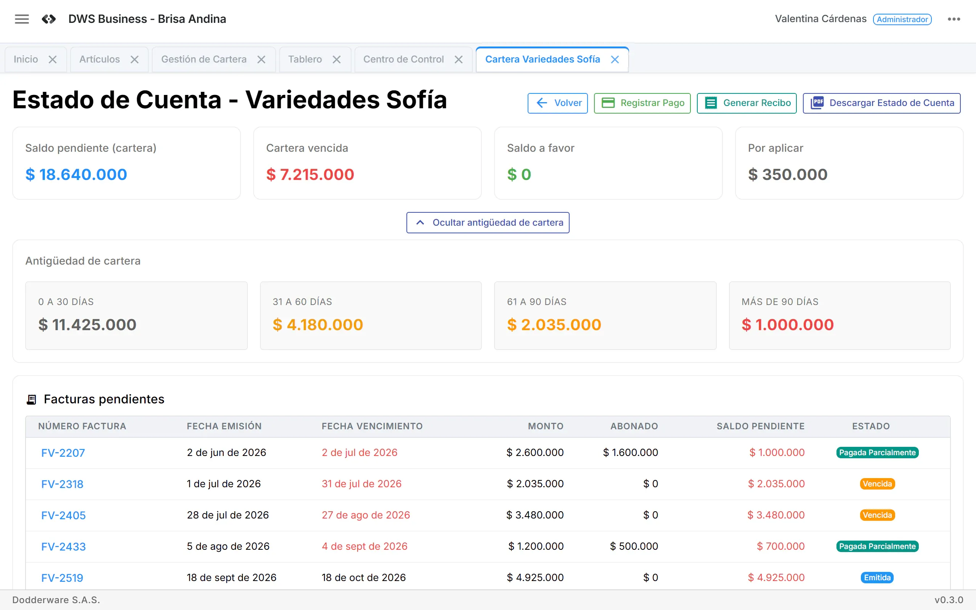The height and width of the screenshot is (610, 976).
Task: Click the FECHA VENCIMIENTO column header
Action: (x=372, y=426)
